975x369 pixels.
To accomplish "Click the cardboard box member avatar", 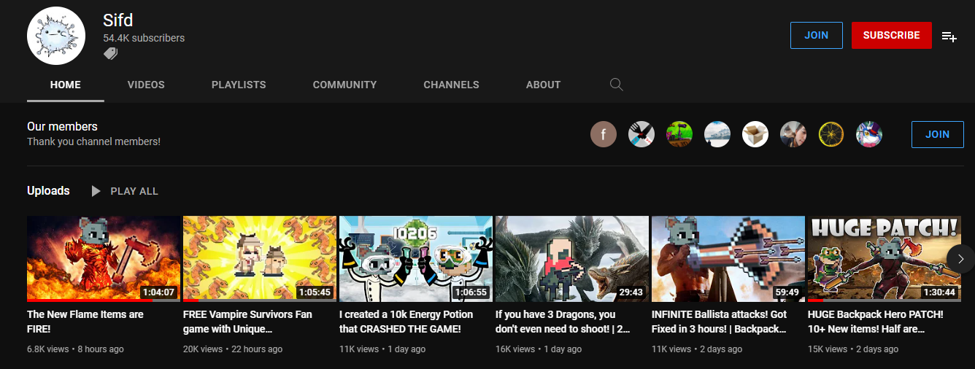I will coord(755,134).
